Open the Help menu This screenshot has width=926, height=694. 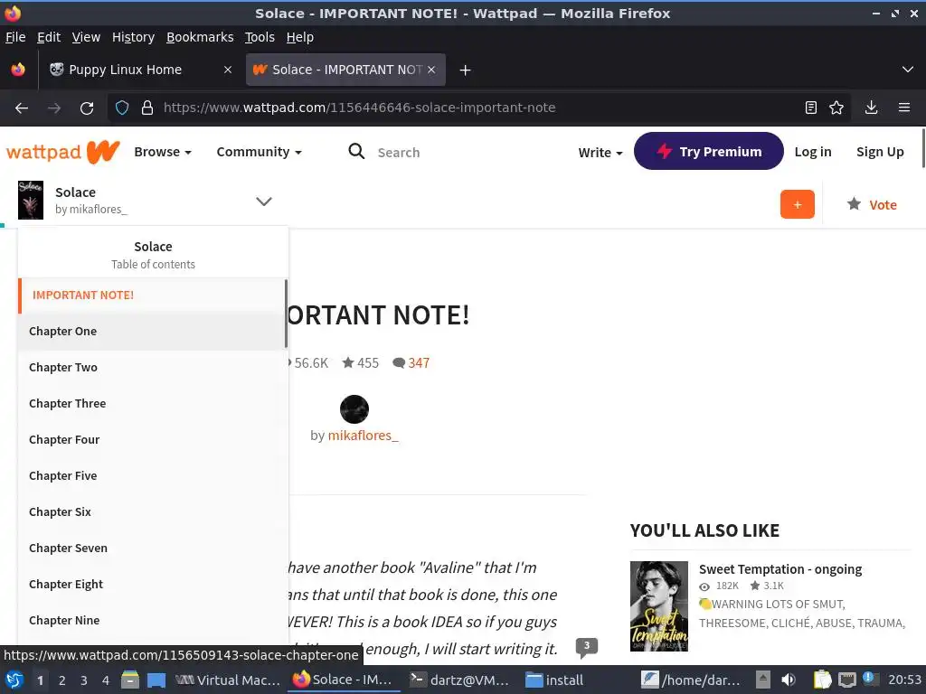click(300, 37)
